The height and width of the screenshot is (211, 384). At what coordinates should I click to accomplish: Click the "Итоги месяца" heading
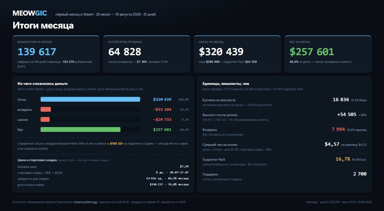tap(43, 25)
